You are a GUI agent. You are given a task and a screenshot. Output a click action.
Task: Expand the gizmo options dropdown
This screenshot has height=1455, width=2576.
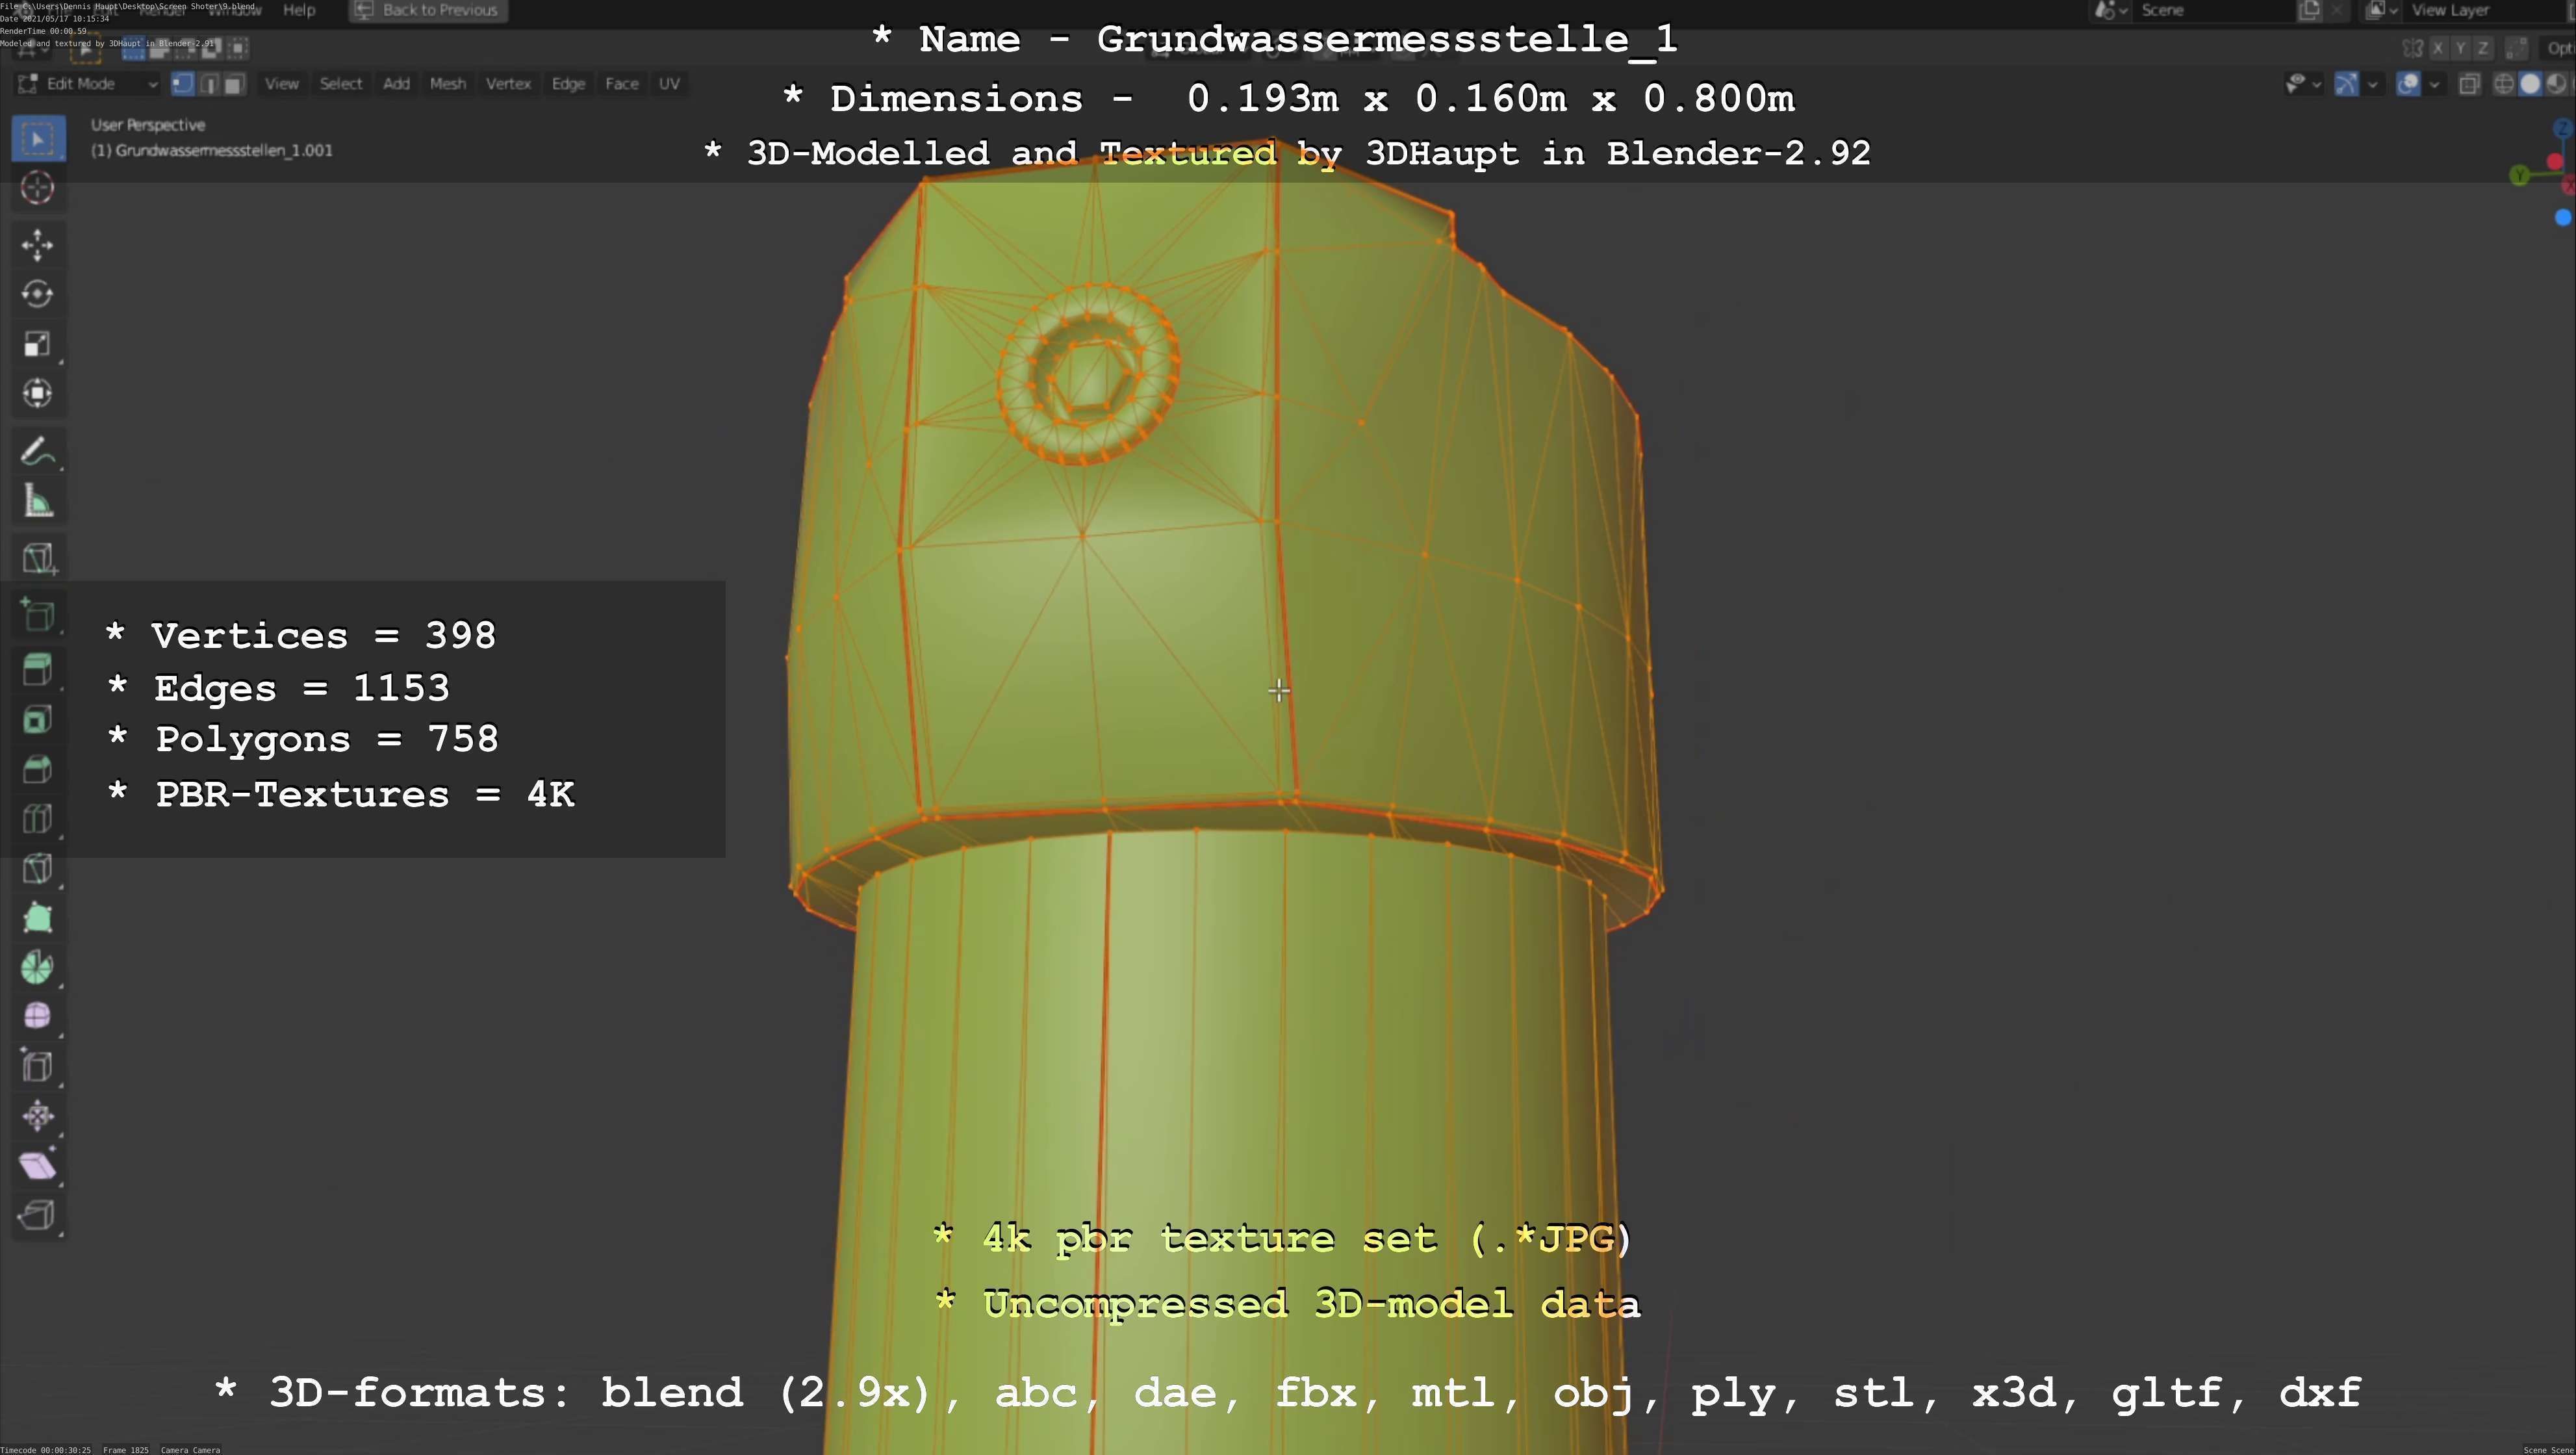point(2372,84)
